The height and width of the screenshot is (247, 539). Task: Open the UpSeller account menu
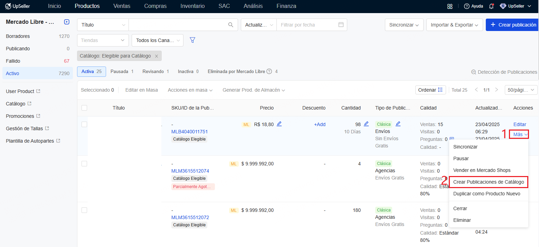(515, 6)
